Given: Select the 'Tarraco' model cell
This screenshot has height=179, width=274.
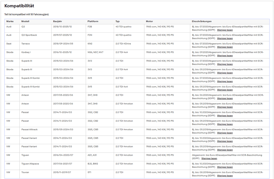Looking at the screenshot, I should point(25,44).
